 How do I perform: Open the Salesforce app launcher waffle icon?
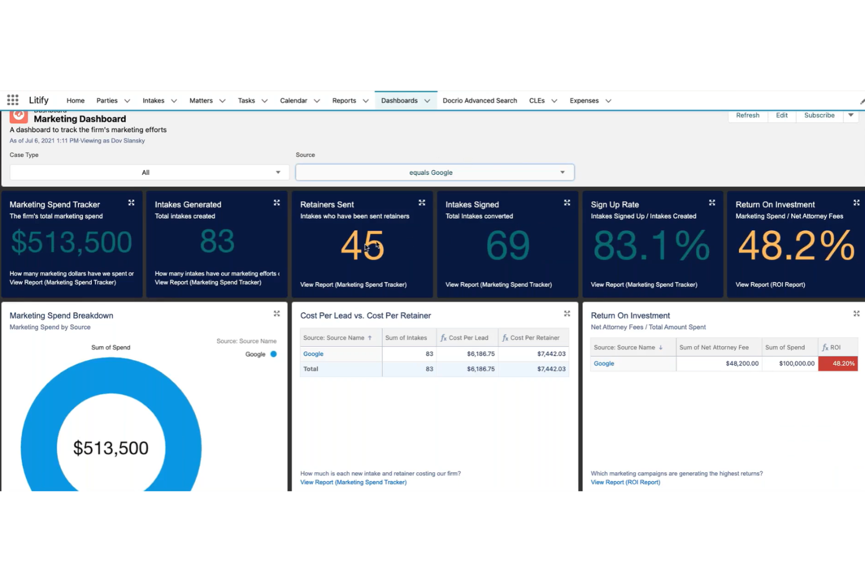click(x=12, y=100)
